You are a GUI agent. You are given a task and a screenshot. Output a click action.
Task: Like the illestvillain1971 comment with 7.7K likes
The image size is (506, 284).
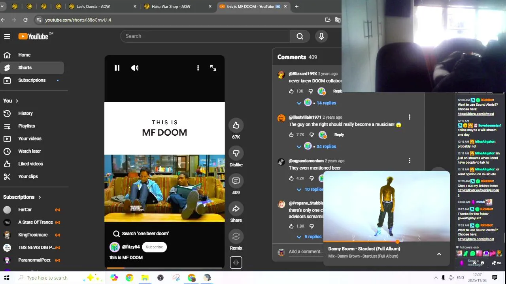tap(291, 135)
